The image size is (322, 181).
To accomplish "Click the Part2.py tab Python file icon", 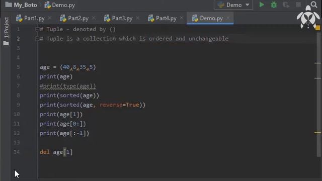I will tap(63, 18).
